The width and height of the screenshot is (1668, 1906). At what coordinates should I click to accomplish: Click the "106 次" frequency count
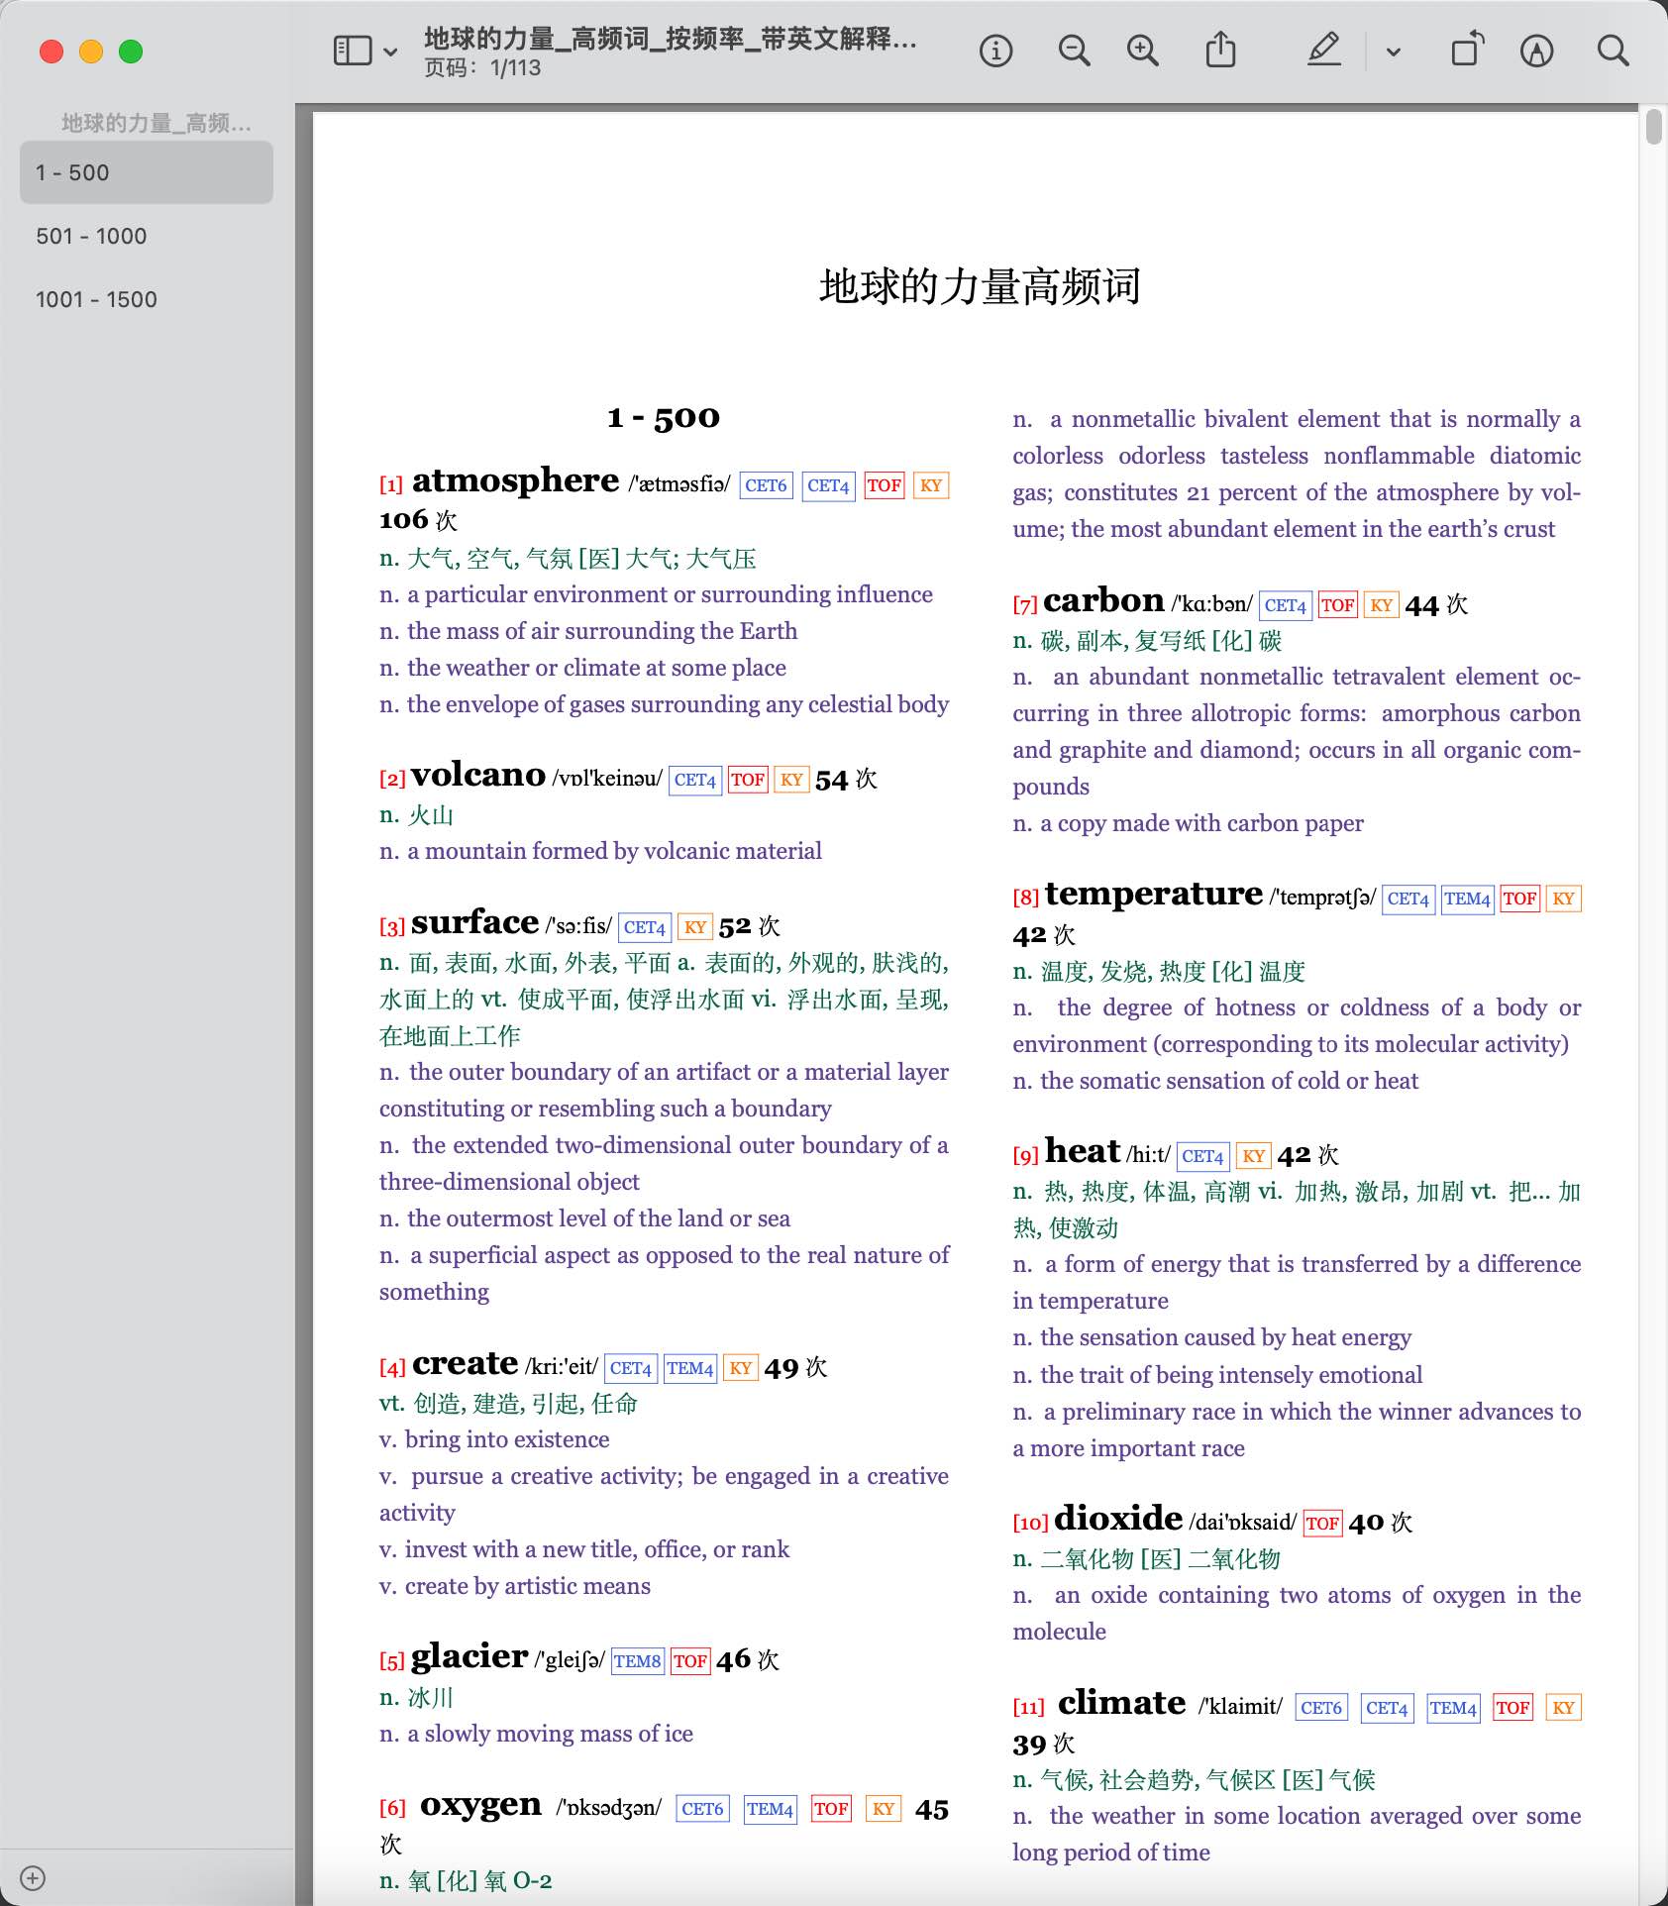(x=418, y=520)
